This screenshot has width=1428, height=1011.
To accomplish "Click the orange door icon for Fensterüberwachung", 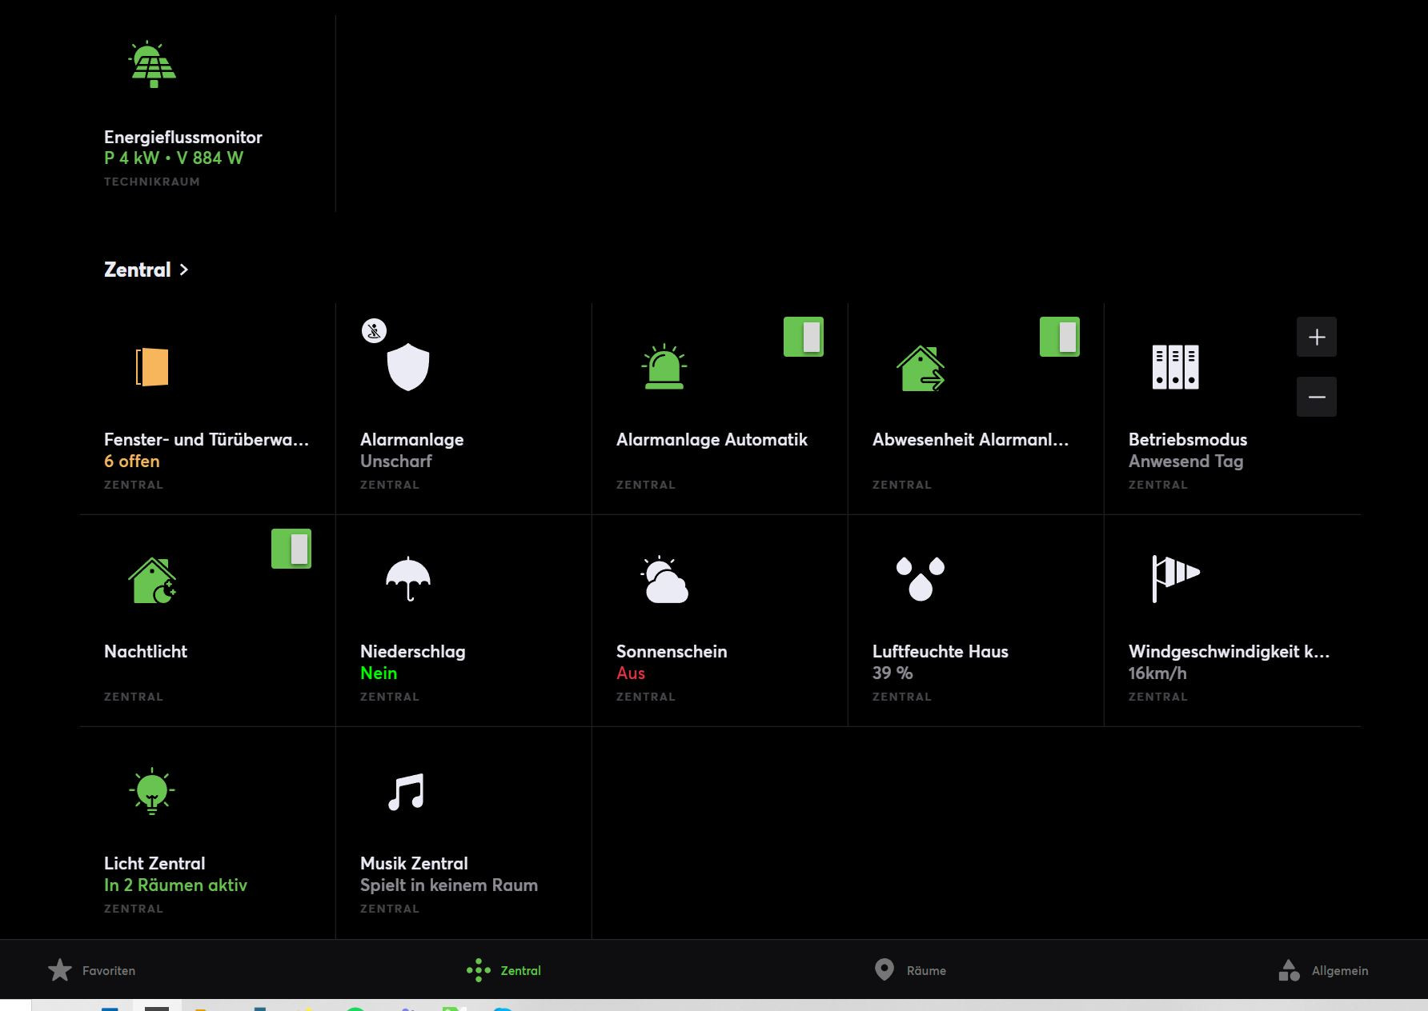I will tap(152, 367).
